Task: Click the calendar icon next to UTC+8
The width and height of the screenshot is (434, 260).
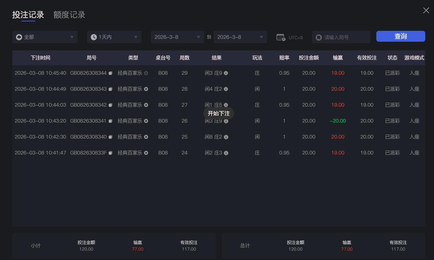Action: [280, 37]
